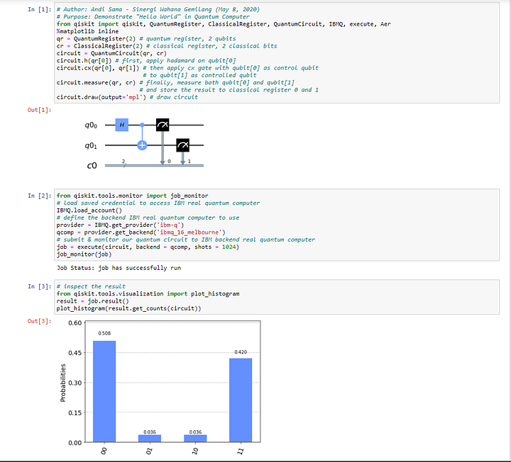Viewport: 511px width, 462px height.
Task: Click the 00 histogram bar
Action: click(x=104, y=391)
